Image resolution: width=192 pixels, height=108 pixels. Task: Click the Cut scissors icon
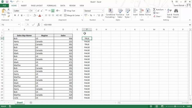tap(8, 10)
